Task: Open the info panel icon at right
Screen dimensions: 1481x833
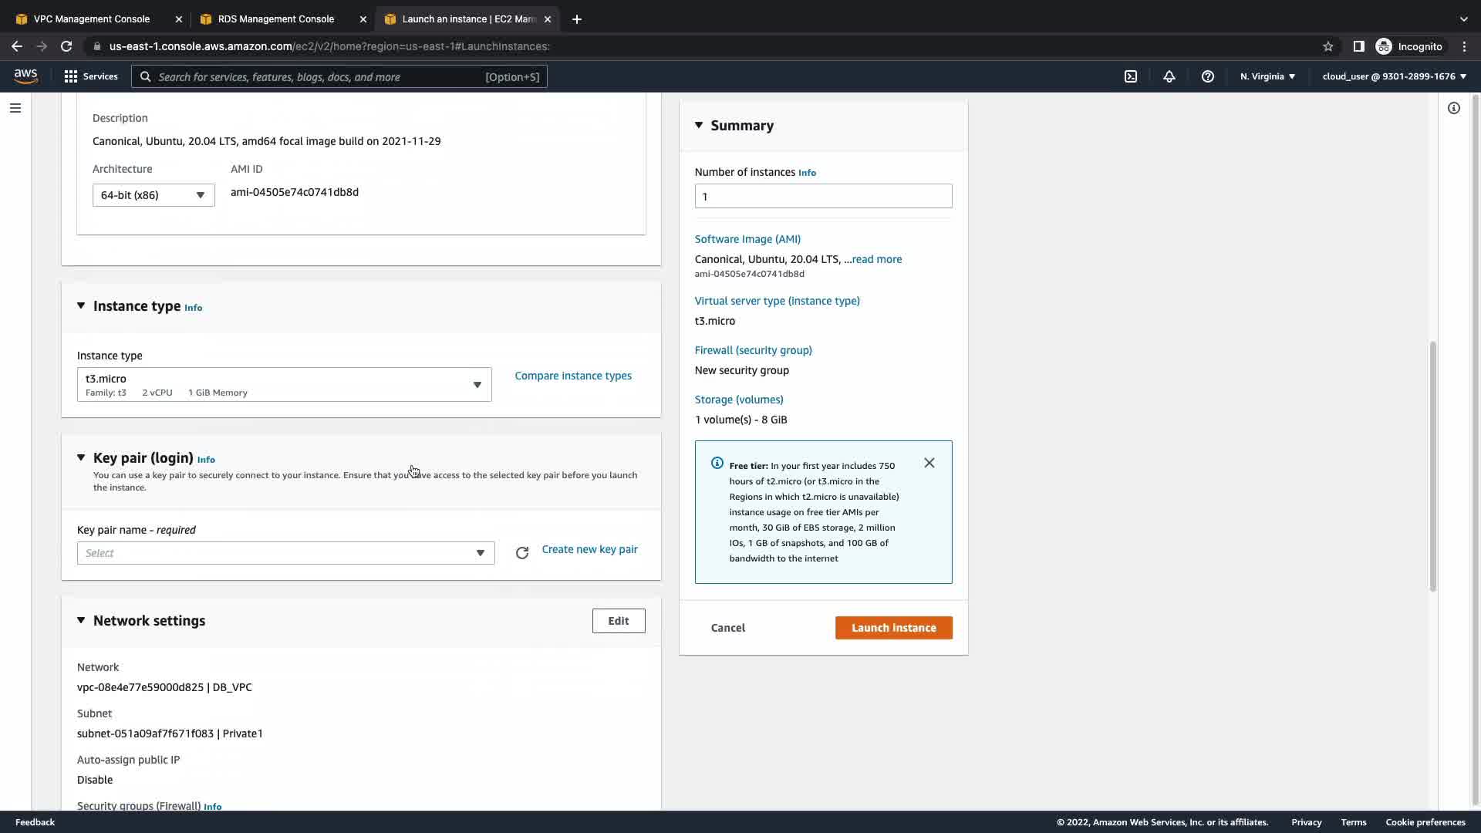Action: pyautogui.click(x=1454, y=108)
